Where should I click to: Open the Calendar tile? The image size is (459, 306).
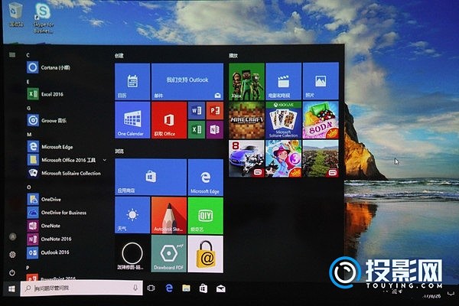coord(132,82)
